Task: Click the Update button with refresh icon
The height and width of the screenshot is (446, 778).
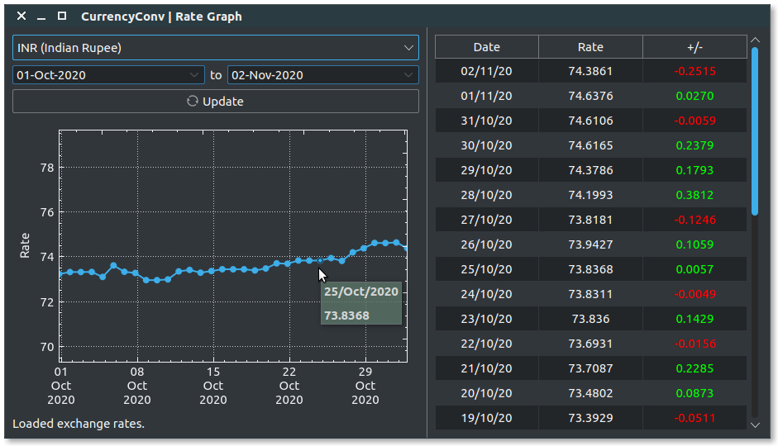Action: coord(215,102)
